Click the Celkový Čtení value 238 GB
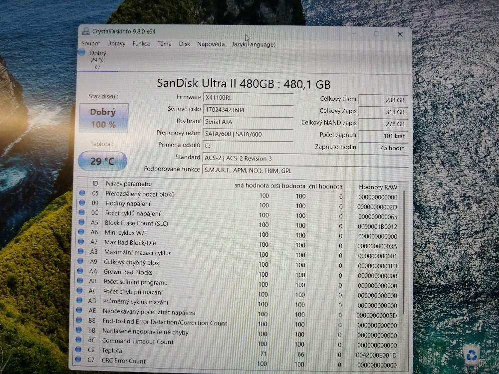Viewport: 499px width, 374px height. 383,100
